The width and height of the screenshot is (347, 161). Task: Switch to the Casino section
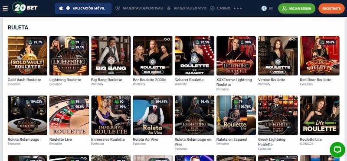(220, 8)
